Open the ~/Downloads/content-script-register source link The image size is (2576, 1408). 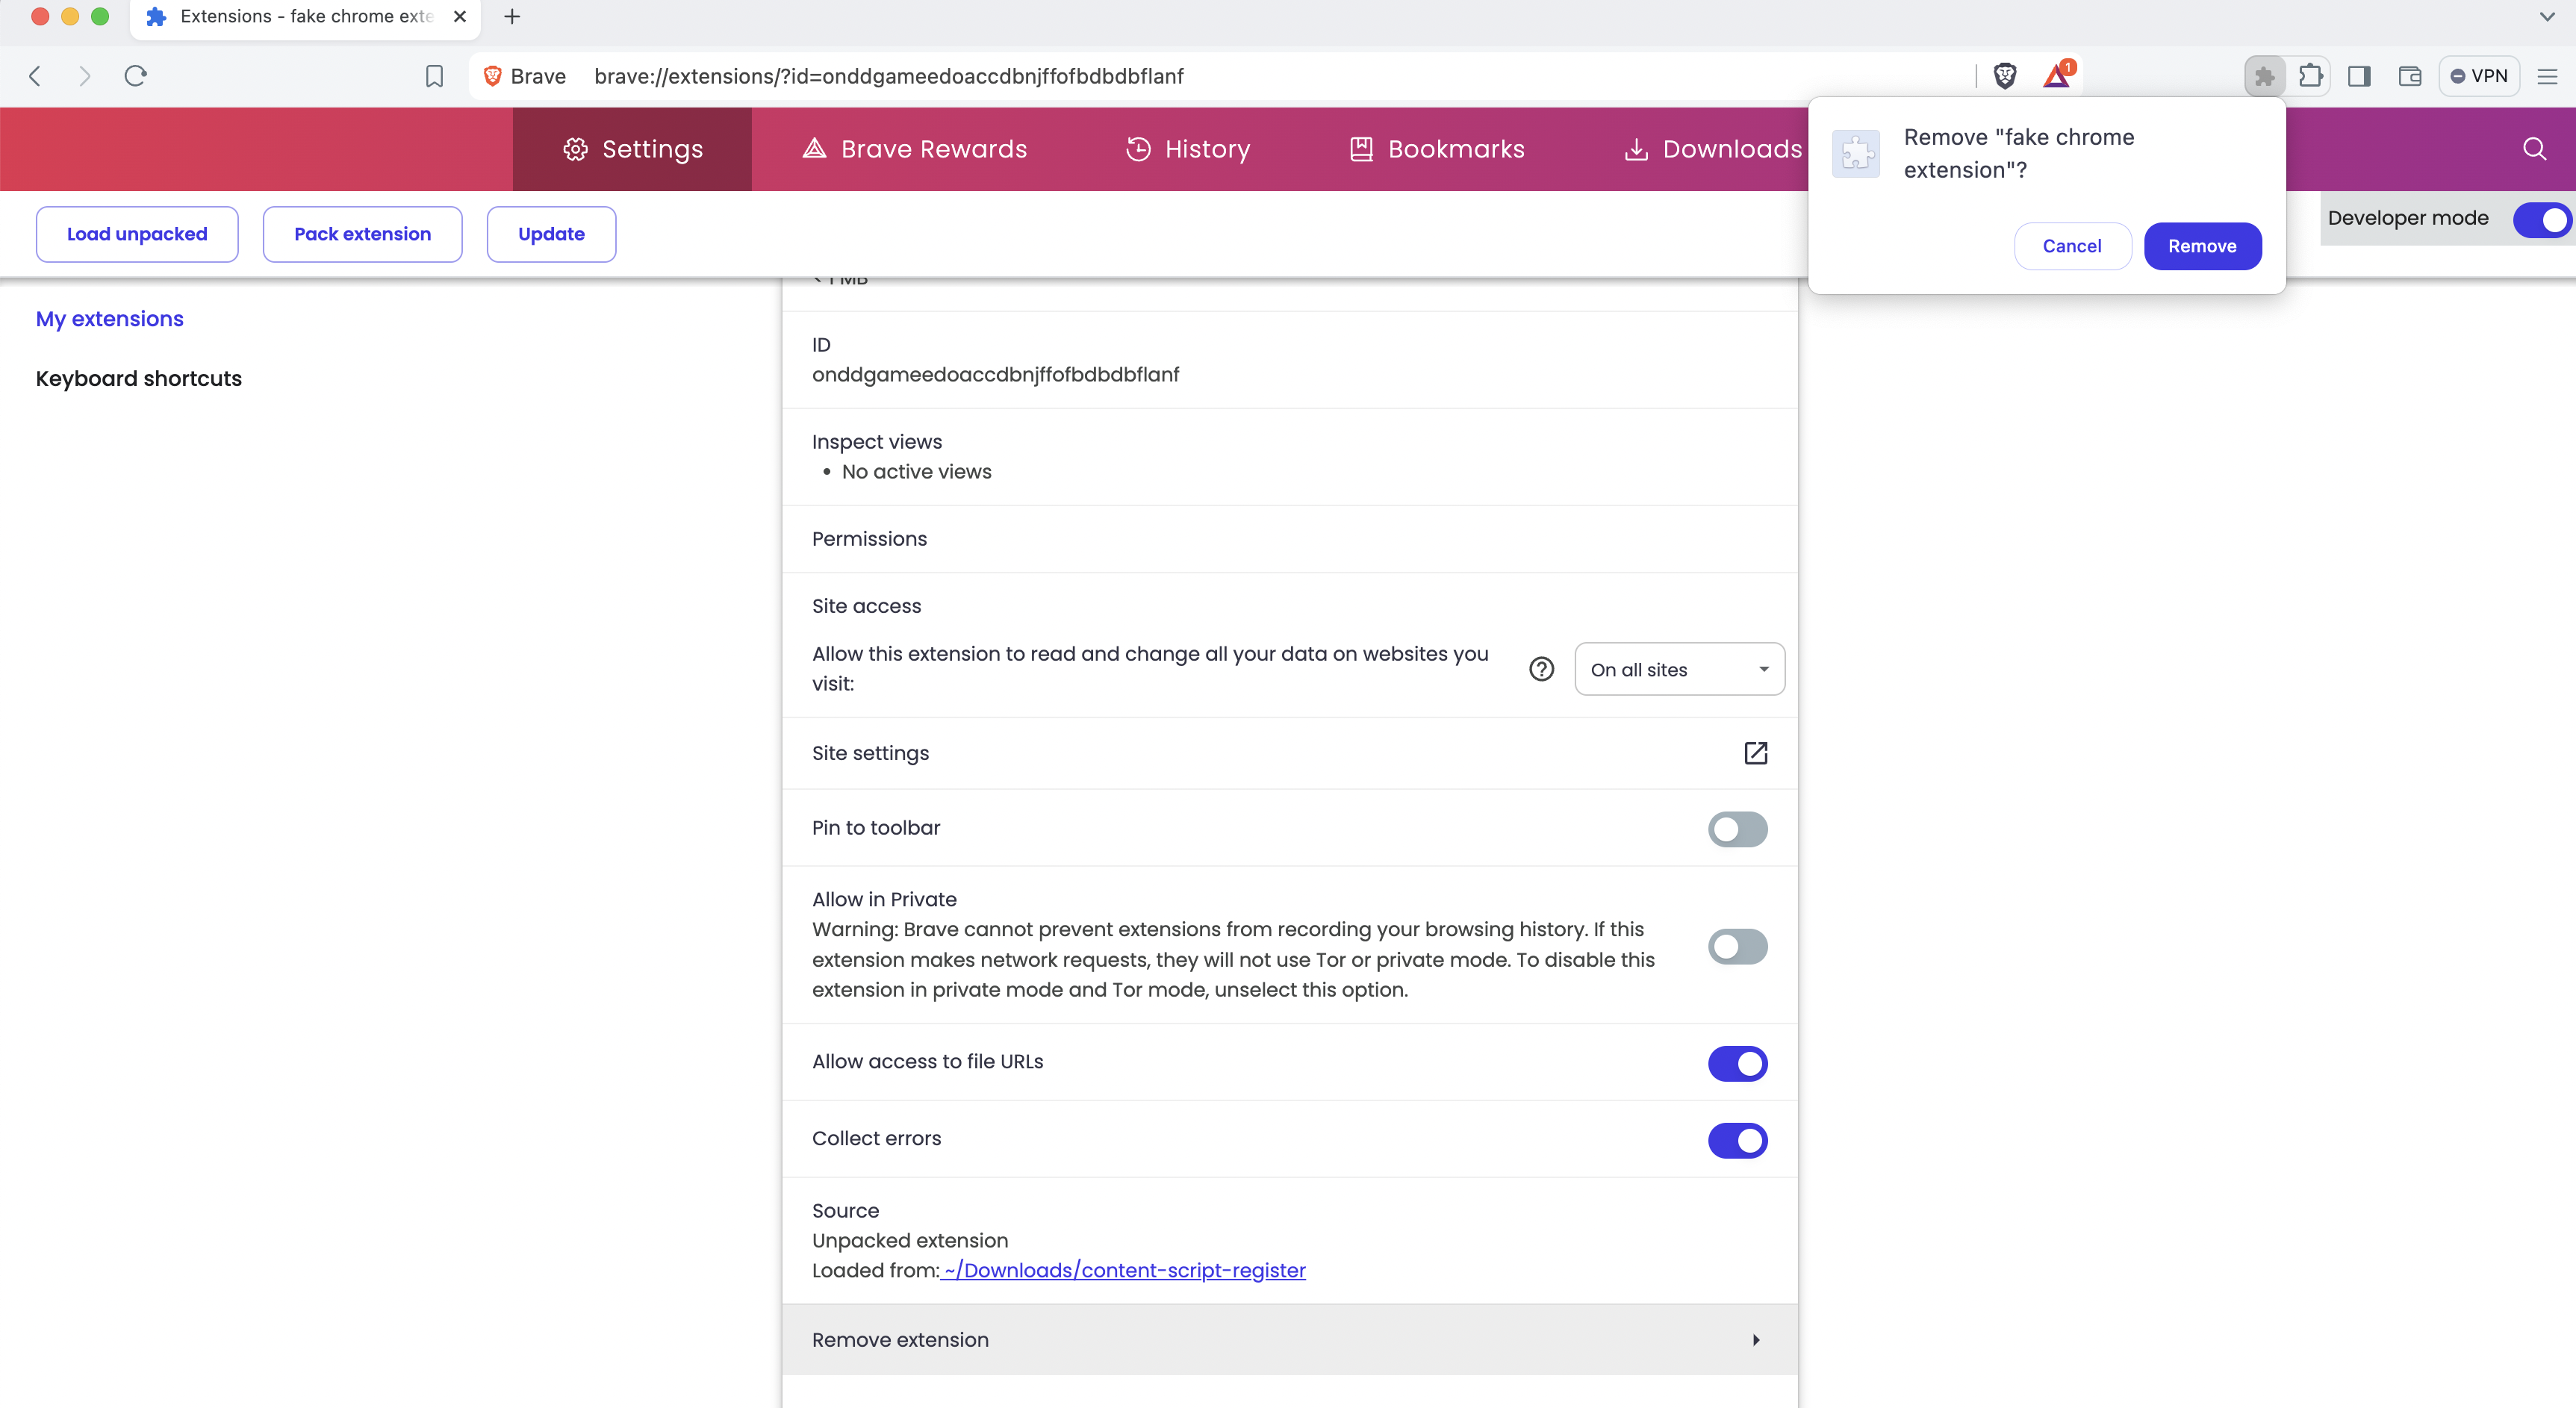(x=1122, y=1270)
